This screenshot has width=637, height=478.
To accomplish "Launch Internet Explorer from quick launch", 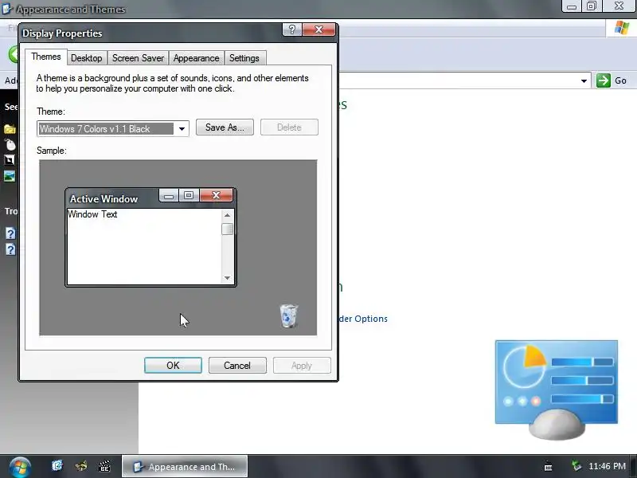I will [57, 465].
